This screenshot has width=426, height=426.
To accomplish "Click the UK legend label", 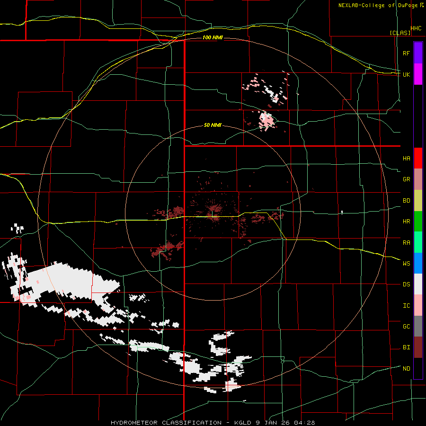I will 406,74.
